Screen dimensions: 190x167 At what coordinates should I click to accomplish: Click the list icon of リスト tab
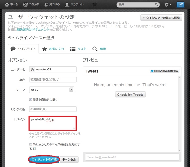point(73,49)
